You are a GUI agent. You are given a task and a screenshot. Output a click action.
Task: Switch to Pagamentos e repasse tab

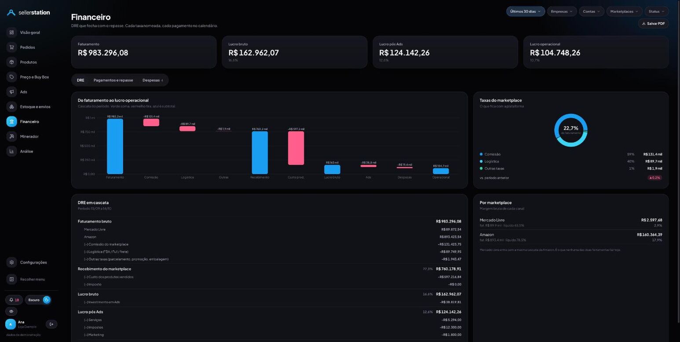pos(113,80)
